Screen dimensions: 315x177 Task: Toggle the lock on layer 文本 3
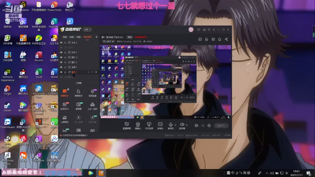[x=65, y=43]
